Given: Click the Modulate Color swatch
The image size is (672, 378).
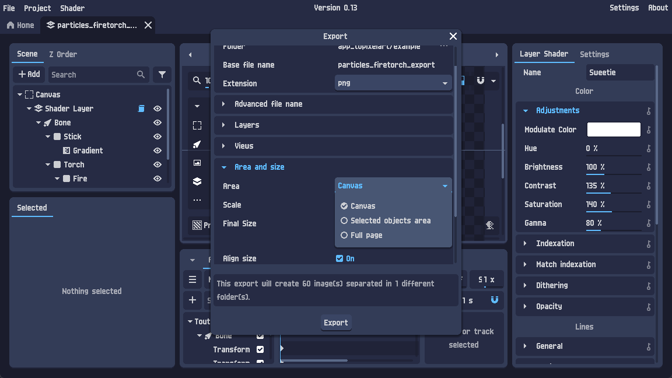Looking at the screenshot, I should coord(613,129).
